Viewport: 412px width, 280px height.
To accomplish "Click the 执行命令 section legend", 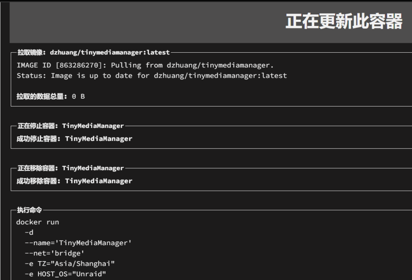I will click(29, 210).
